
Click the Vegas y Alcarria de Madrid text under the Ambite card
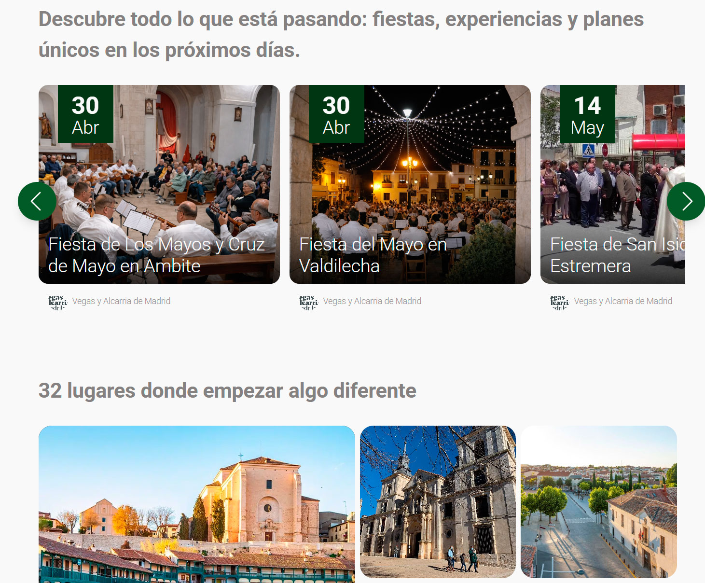[x=121, y=301]
